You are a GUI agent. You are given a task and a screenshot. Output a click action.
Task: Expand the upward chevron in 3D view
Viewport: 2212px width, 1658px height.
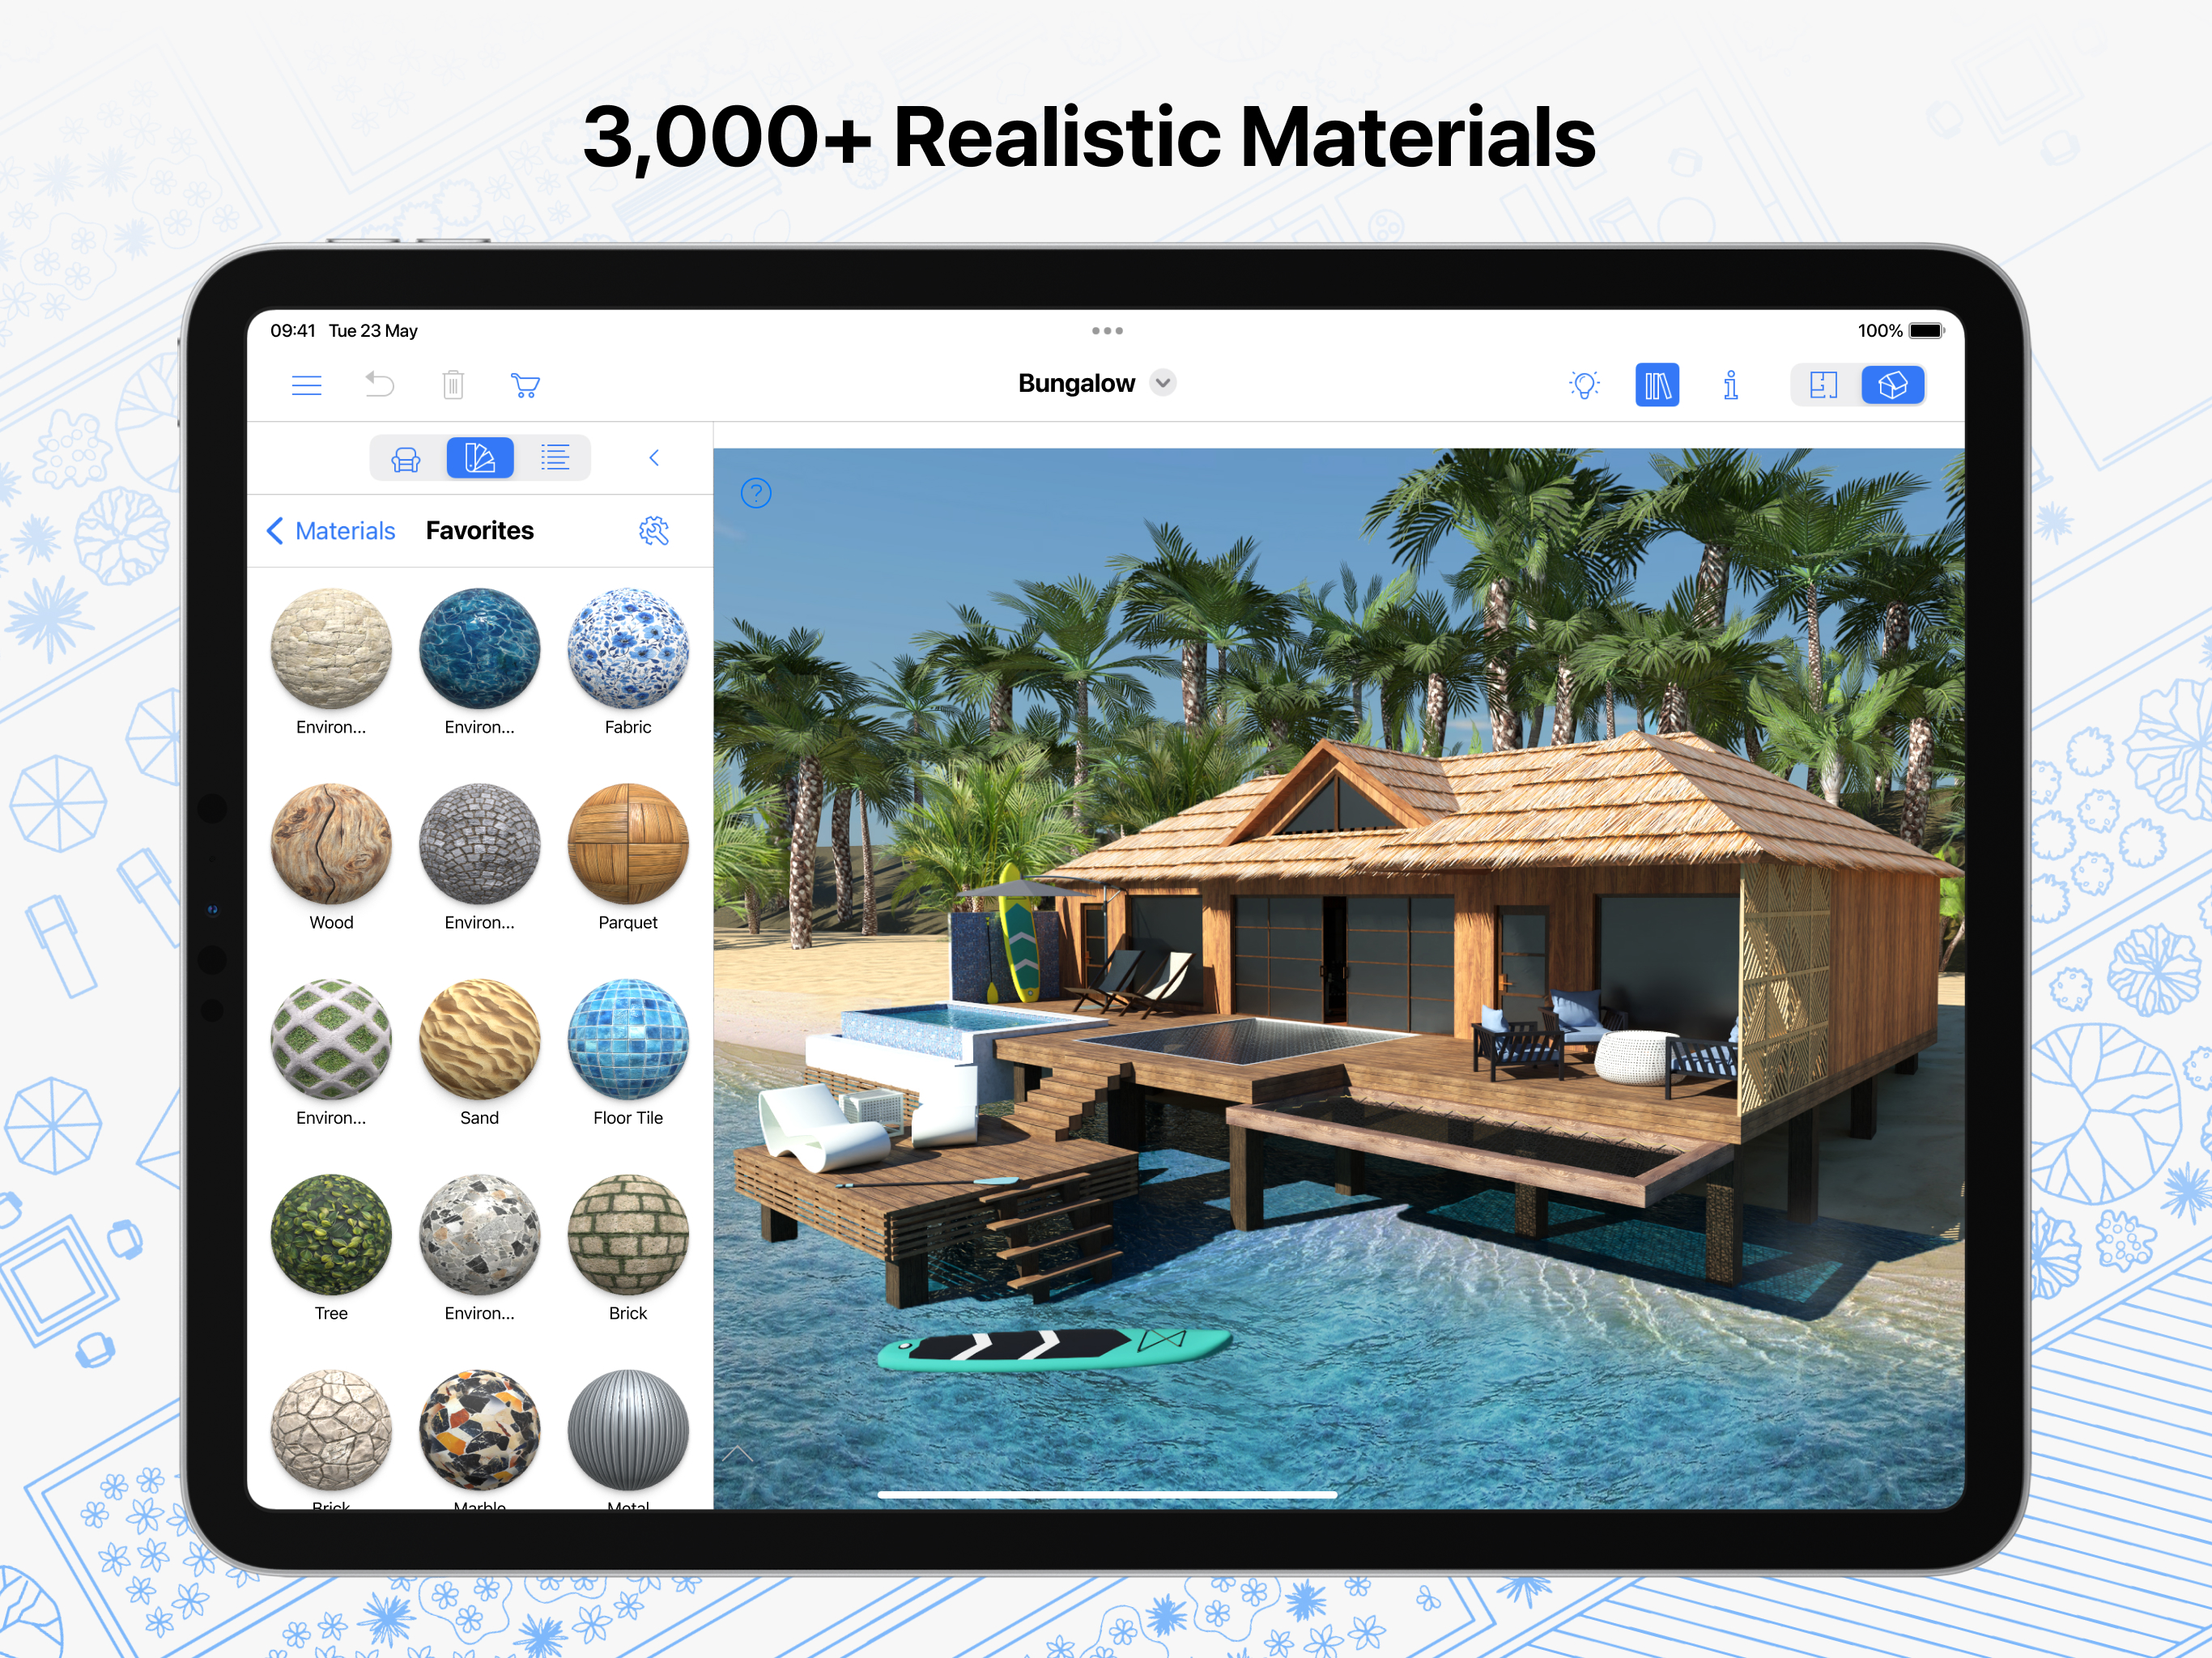tap(738, 1454)
